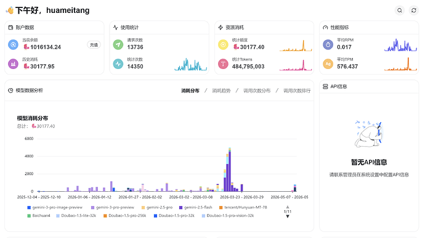Toggle Doubao-1.5-pro-vision-32k legend series
425x238 pixels.
(228, 216)
